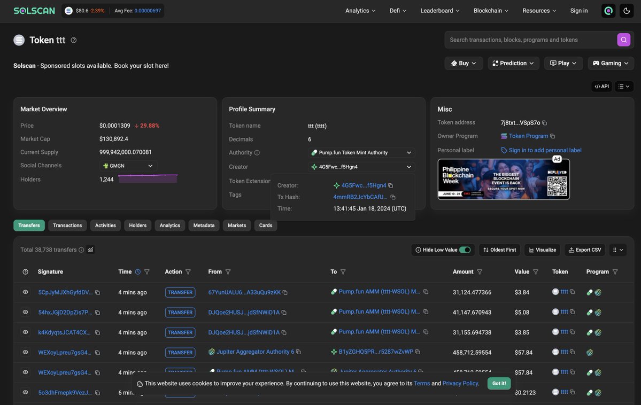Viewport: 641px width, 405px height.
Task: Toggle eye icon for 5o3dhFmepk9VezJ row
Action: (x=25, y=392)
